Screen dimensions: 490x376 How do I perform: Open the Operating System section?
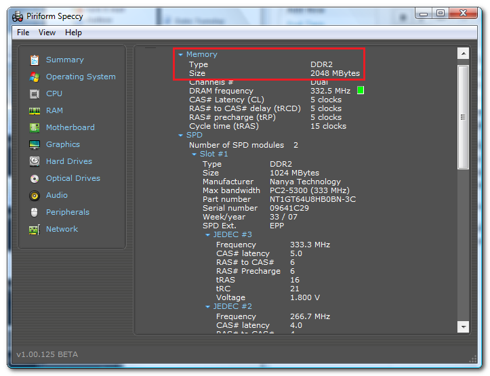tap(81, 77)
